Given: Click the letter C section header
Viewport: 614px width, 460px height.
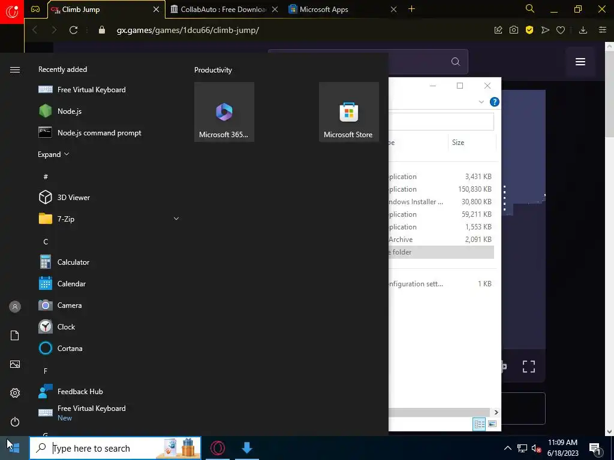Looking at the screenshot, I should click(x=46, y=241).
